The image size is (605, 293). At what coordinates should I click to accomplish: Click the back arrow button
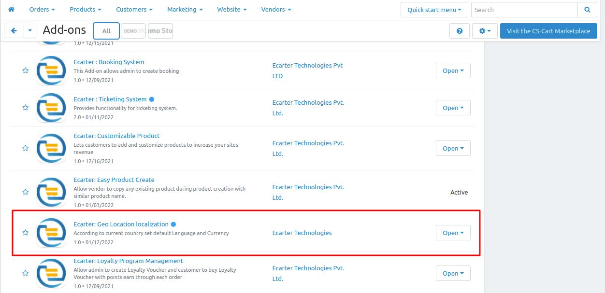click(x=14, y=30)
